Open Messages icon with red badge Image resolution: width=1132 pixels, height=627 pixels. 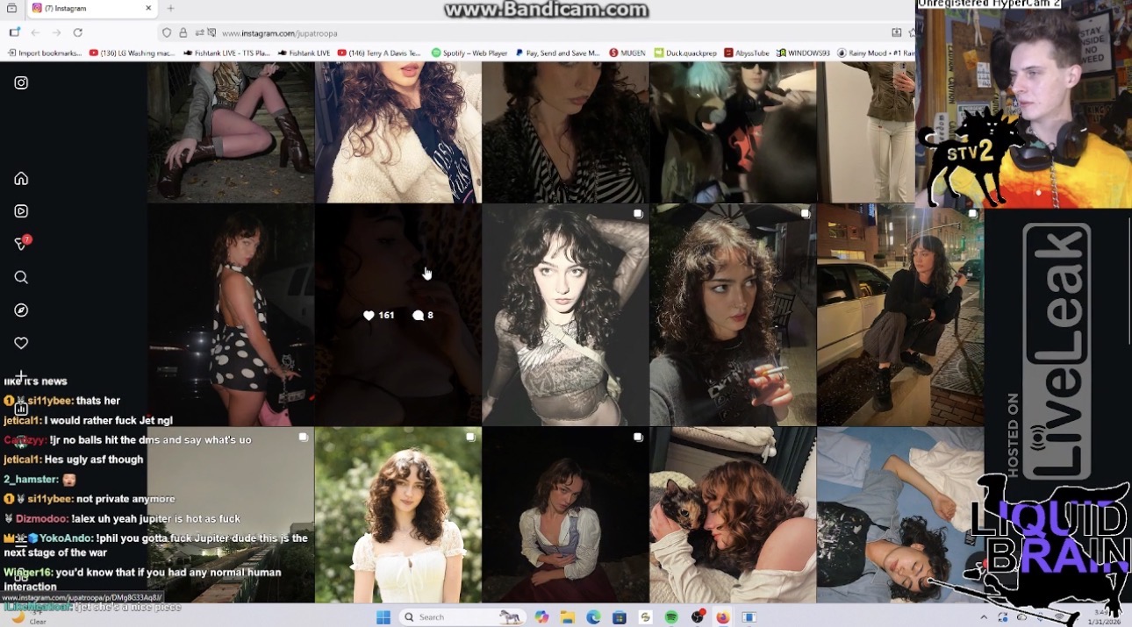coord(22,244)
